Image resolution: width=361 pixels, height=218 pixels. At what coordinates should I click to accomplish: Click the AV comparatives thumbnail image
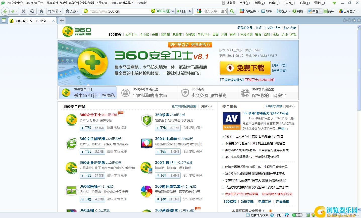[232, 121]
